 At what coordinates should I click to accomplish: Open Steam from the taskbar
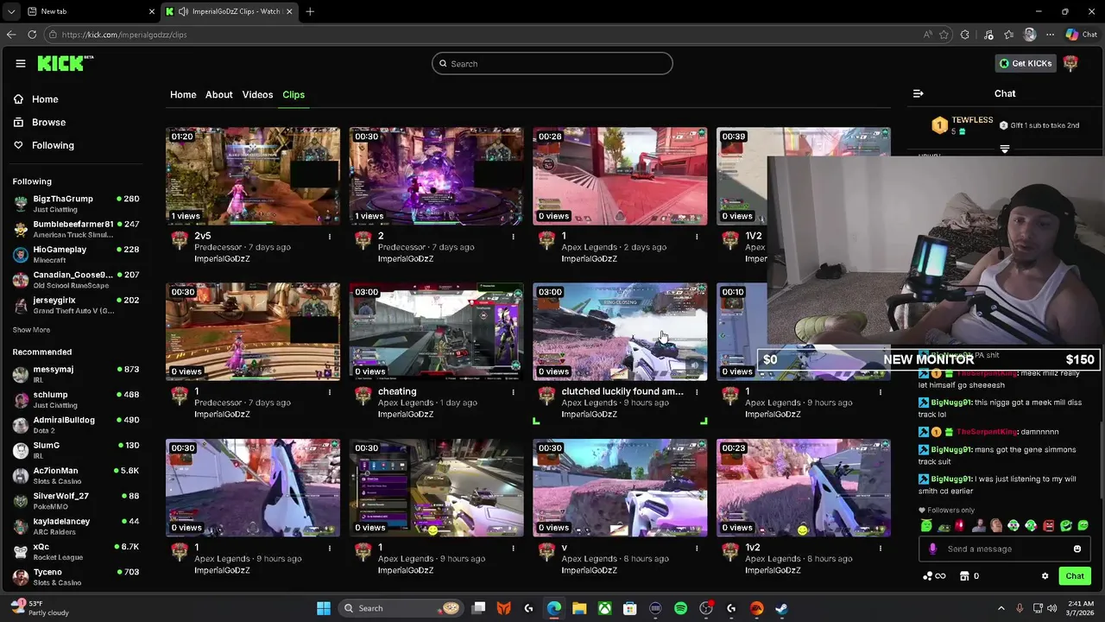tap(781, 608)
